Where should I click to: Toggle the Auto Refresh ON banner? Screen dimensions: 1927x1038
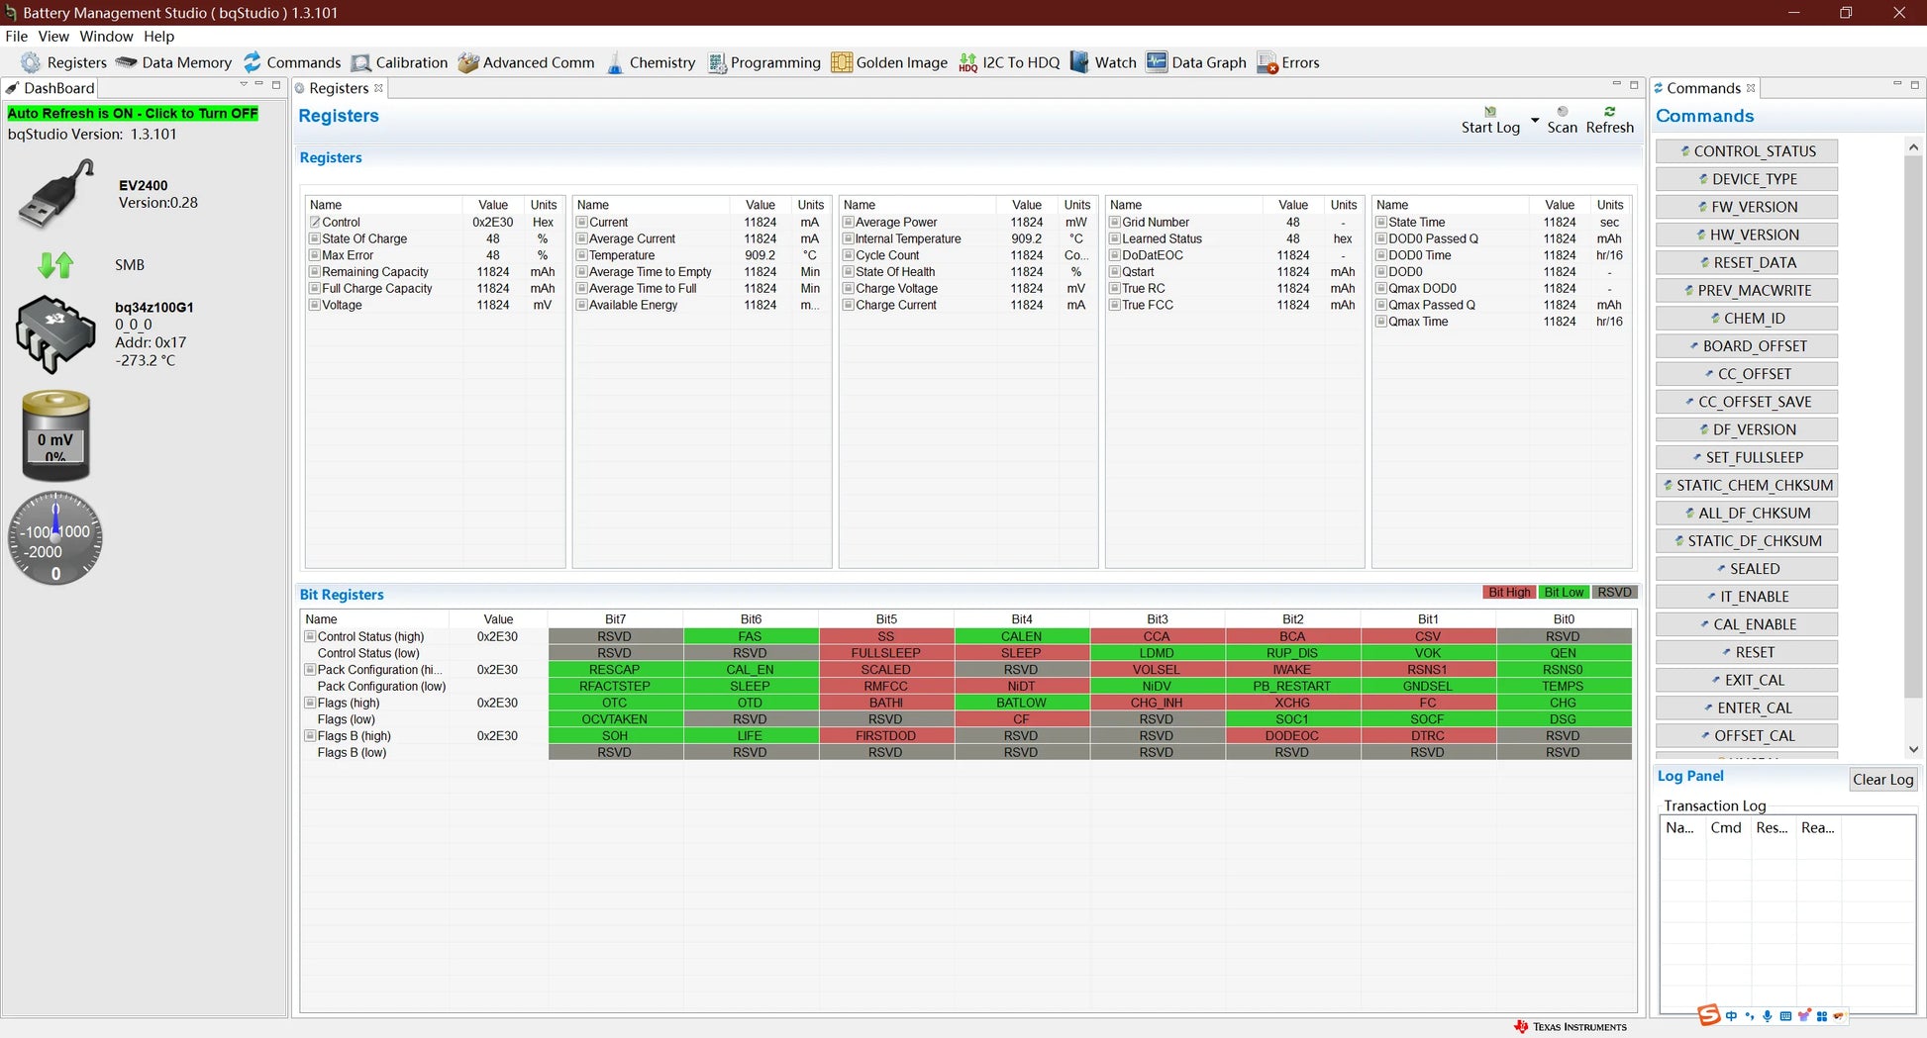point(133,114)
